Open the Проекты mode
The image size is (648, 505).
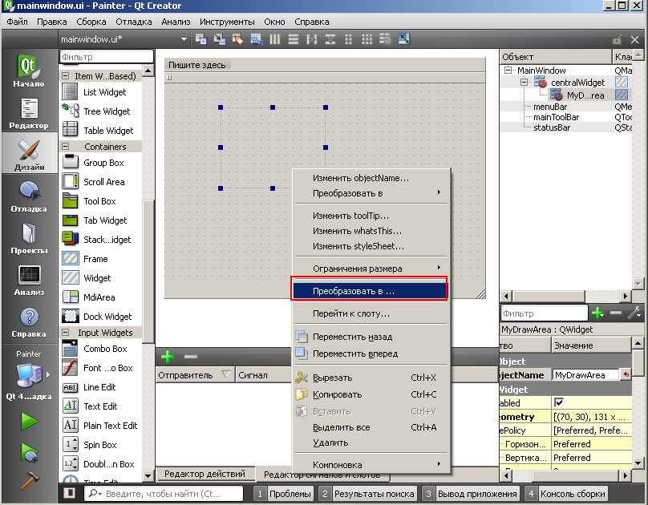[x=29, y=238]
